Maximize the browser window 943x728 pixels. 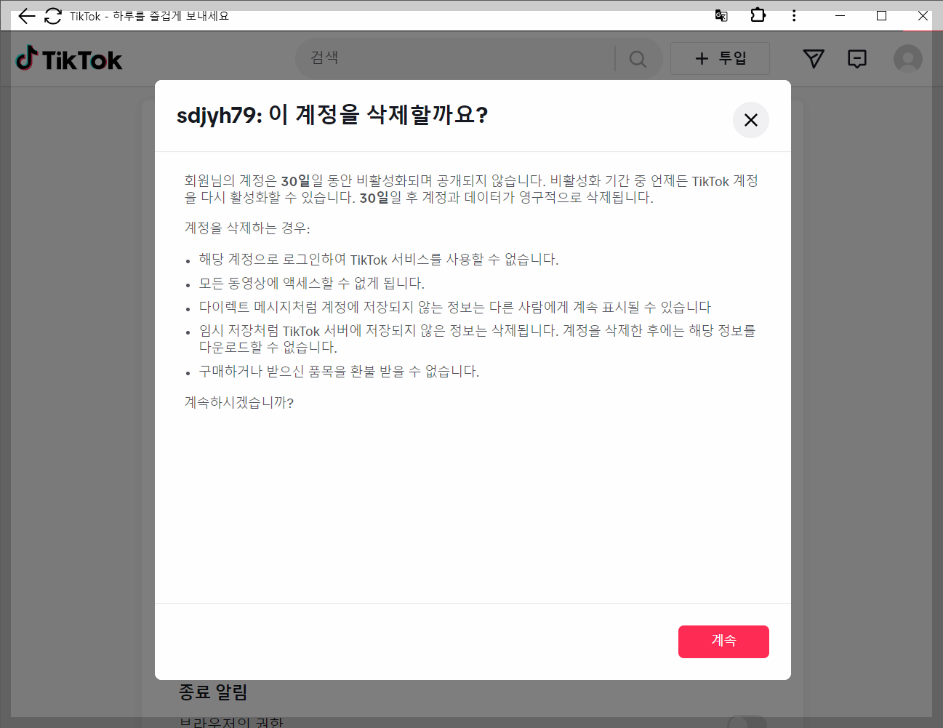click(881, 16)
